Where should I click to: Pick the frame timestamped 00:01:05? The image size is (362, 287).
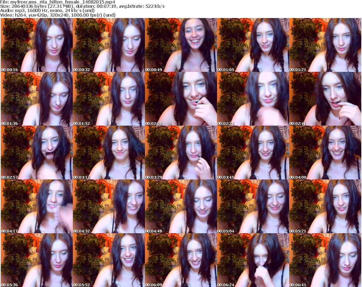pos(253,45)
